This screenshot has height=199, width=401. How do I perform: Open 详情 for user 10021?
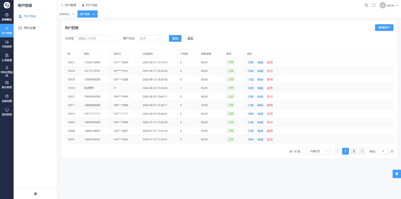coord(251,62)
